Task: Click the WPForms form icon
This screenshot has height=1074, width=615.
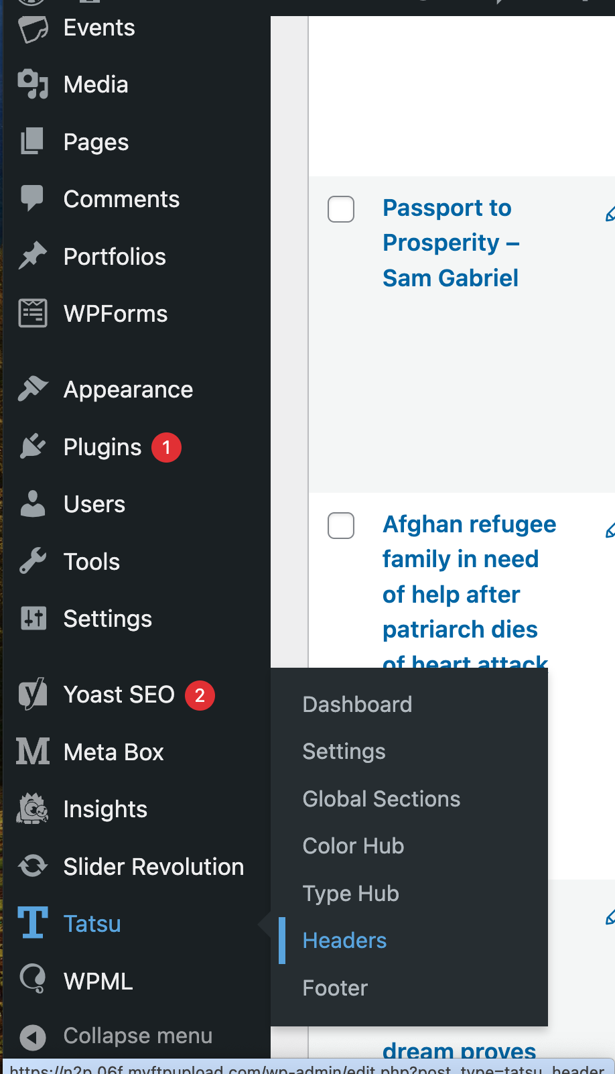Action: [x=33, y=313]
